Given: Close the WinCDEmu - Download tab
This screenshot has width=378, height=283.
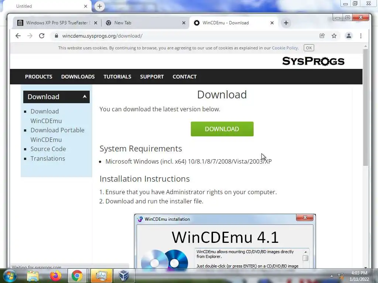Looking at the screenshot, I should (x=272, y=23).
